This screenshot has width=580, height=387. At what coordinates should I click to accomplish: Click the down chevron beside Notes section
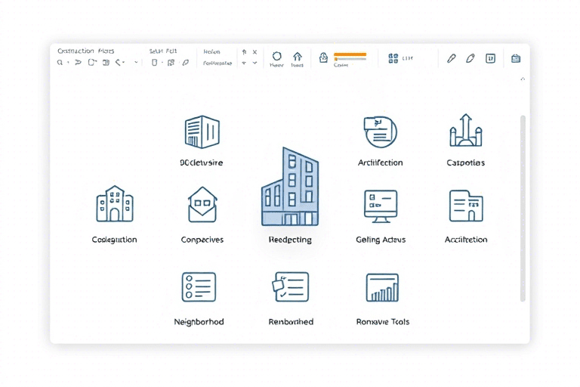244,63
